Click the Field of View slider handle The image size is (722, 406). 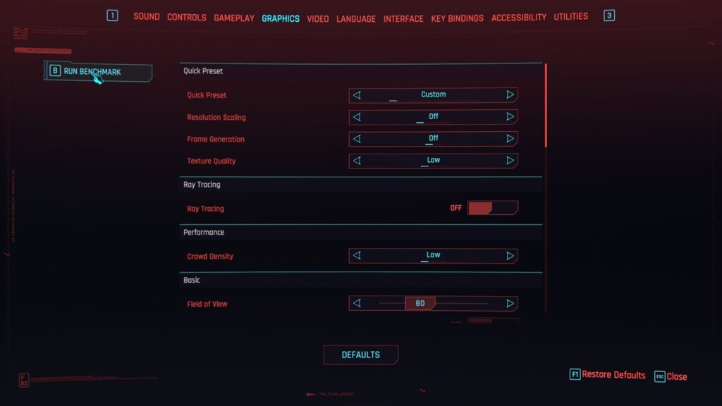tap(420, 303)
